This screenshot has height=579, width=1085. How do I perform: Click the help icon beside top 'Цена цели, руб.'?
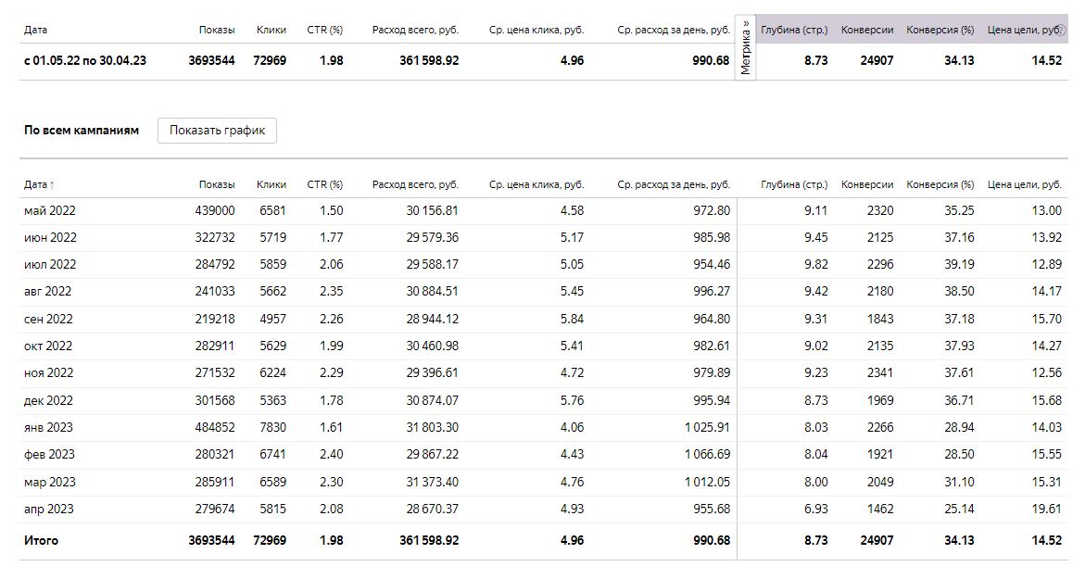tap(1062, 31)
